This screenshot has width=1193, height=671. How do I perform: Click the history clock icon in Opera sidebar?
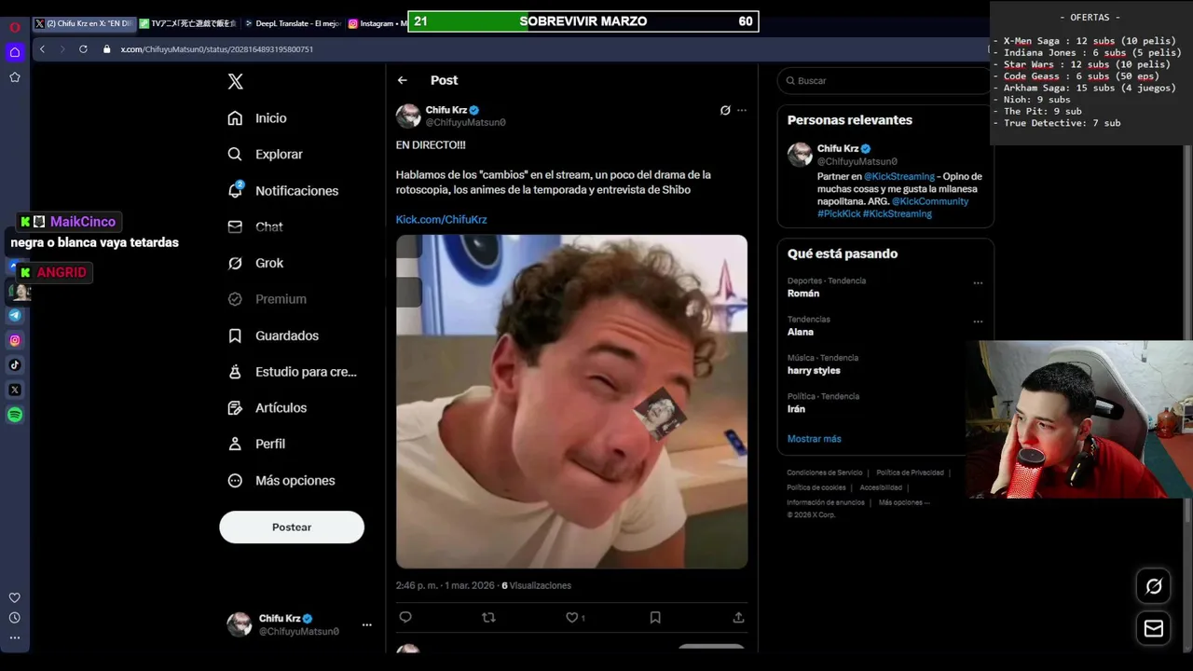point(15,618)
